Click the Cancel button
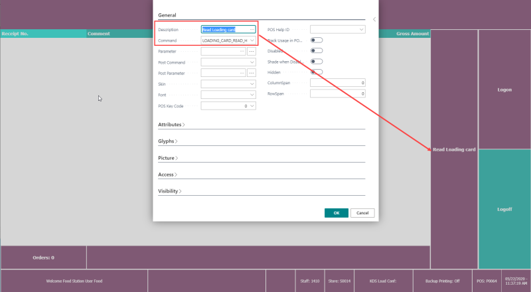This screenshot has width=531, height=292. click(x=362, y=213)
